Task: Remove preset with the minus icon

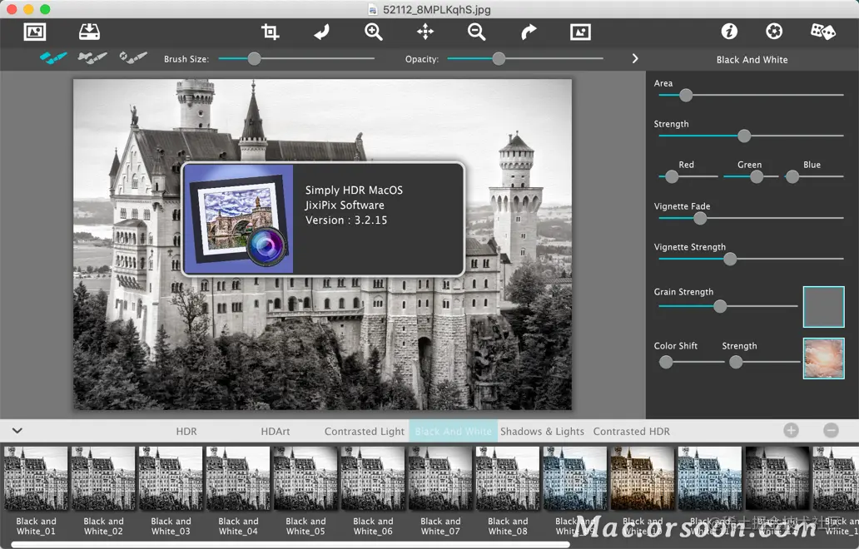Action: [831, 431]
